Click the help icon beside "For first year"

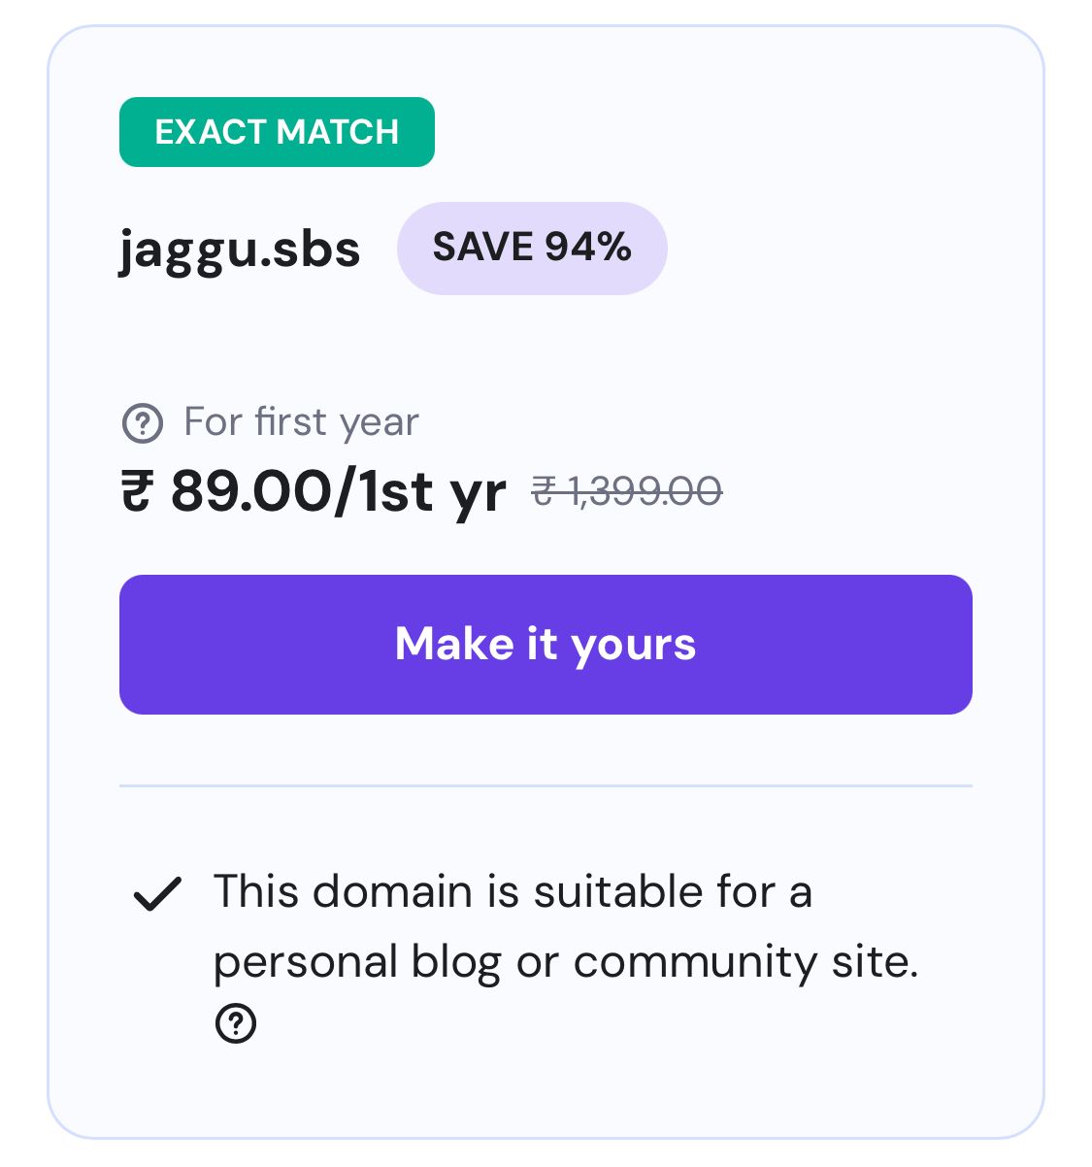pyautogui.click(x=143, y=423)
